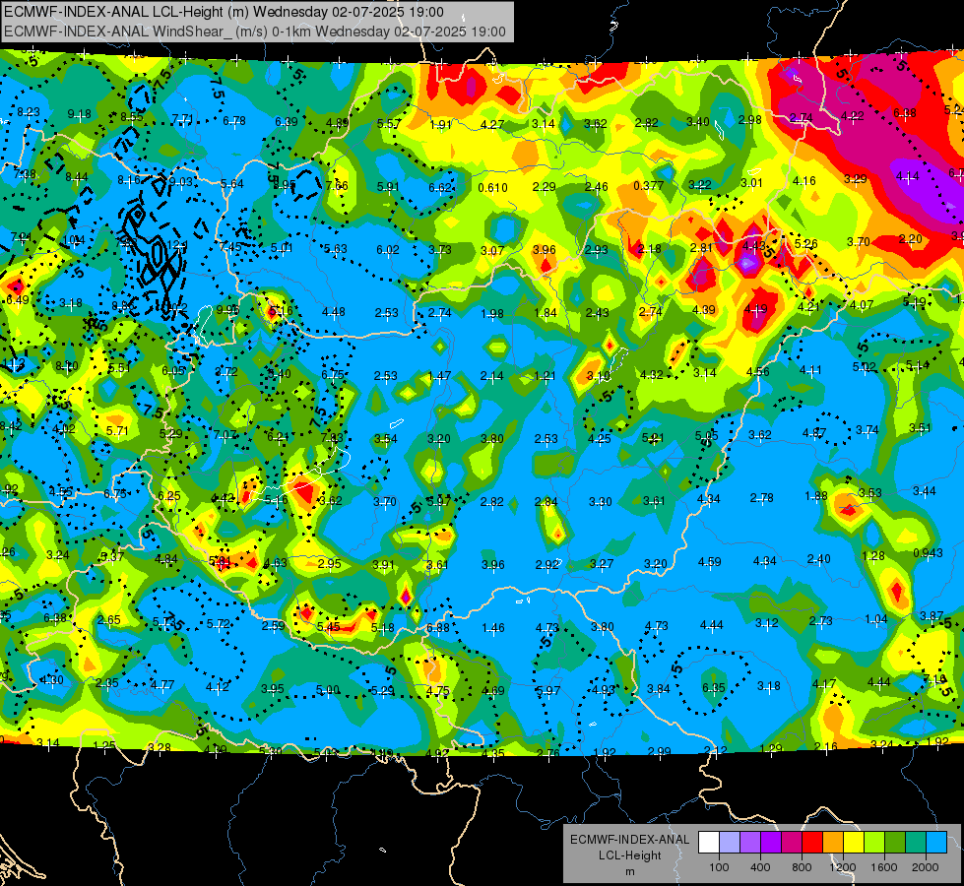Click the wind shear value 1.25
Viewport: 964px width, 886px height.
point(104,746)
